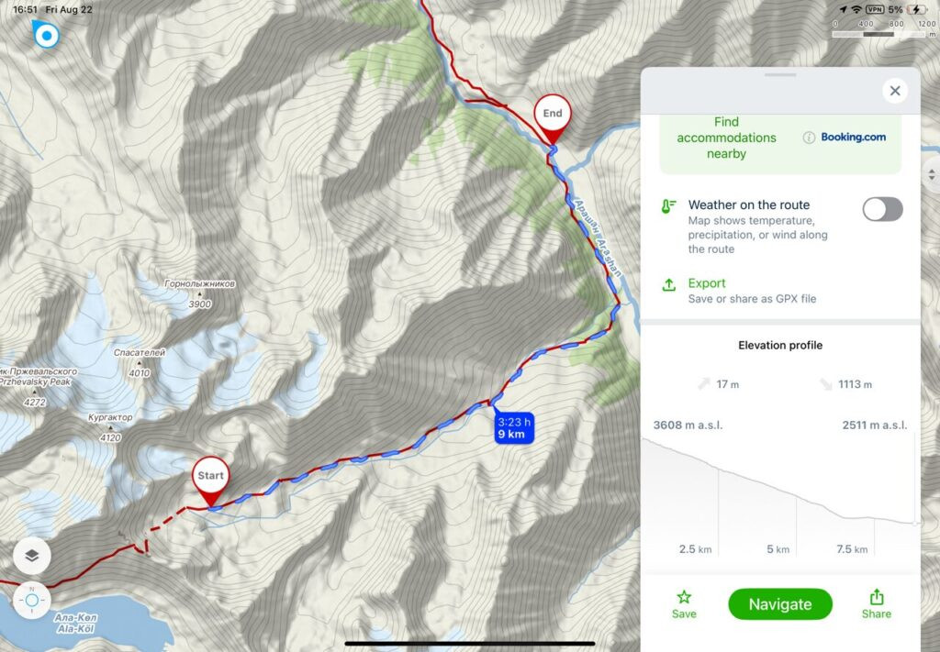Open Booking.com info icon
940x652 pixels.
(x=809, y=138)
